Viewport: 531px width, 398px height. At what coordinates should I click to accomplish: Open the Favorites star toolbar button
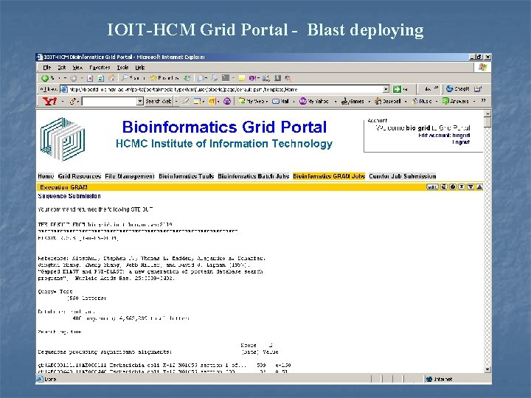(x=164, y=78)
